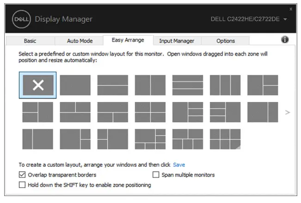The width and height of the screenshot is (301, 203).
Task: Enable Hold down SHIFT key zone positioning
Action: [x=22, y=185]
